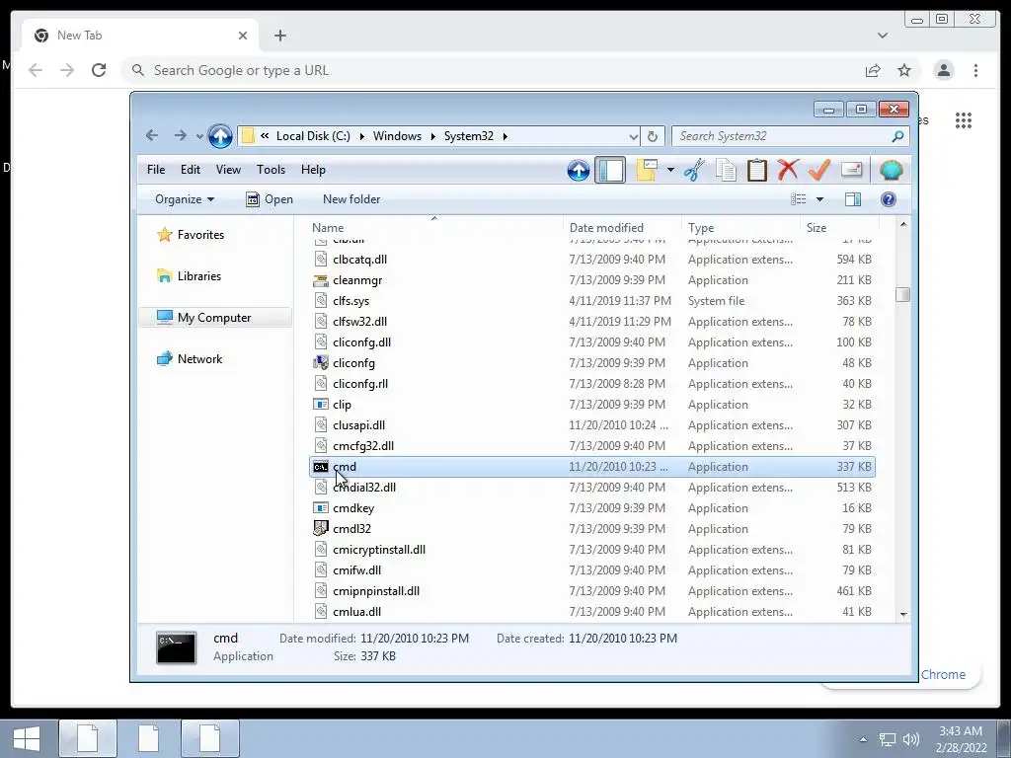
Task: Click the yellow folder options toolbar icon
Action: (647, 170)
